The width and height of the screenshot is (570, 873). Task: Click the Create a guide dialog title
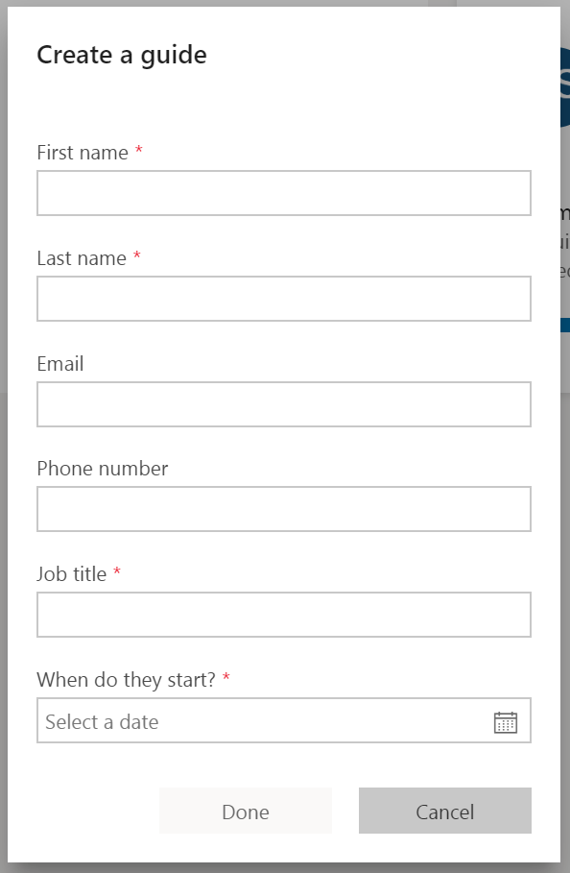pos(121,55)
